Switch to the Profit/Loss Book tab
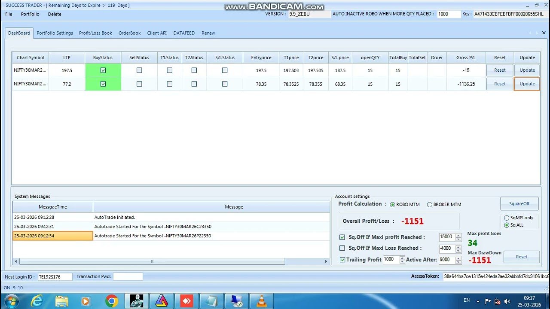 (95, 33)
